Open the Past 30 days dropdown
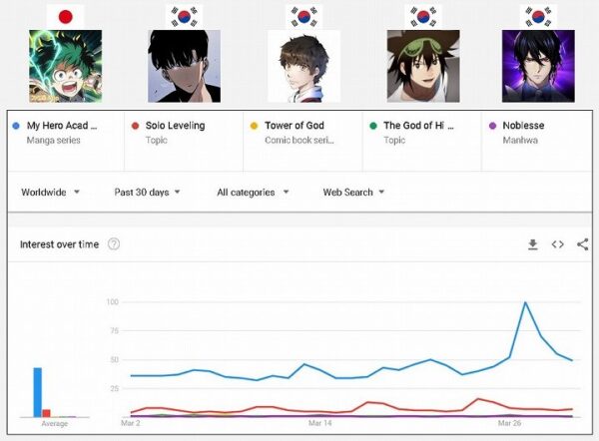Image resolution: width=599 pixels, height=441 pixels. tap(147, 192)
